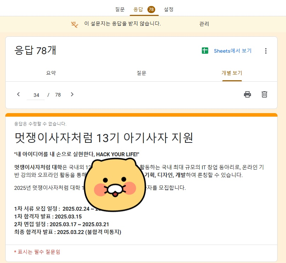Click the HACK YOUR LIFE! slogan text
Screen dimensions: 286x263
point(118,154)
